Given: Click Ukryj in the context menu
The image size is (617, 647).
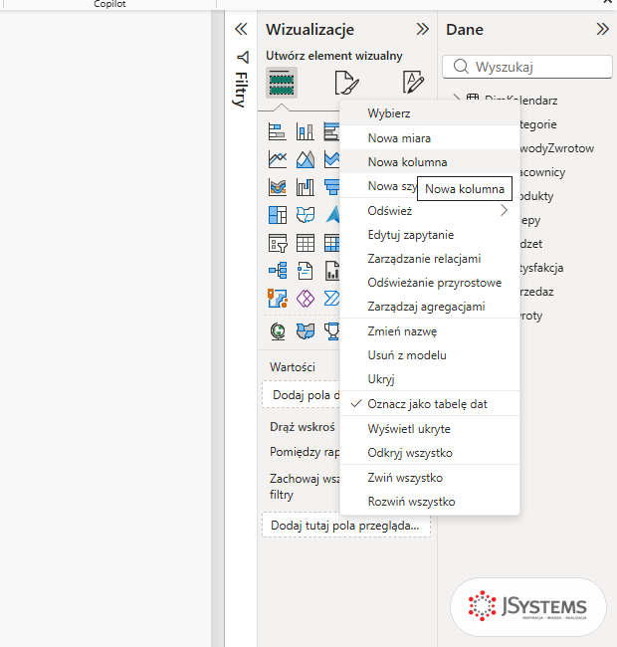Looking at the screenshot, I should coord(429,379).
